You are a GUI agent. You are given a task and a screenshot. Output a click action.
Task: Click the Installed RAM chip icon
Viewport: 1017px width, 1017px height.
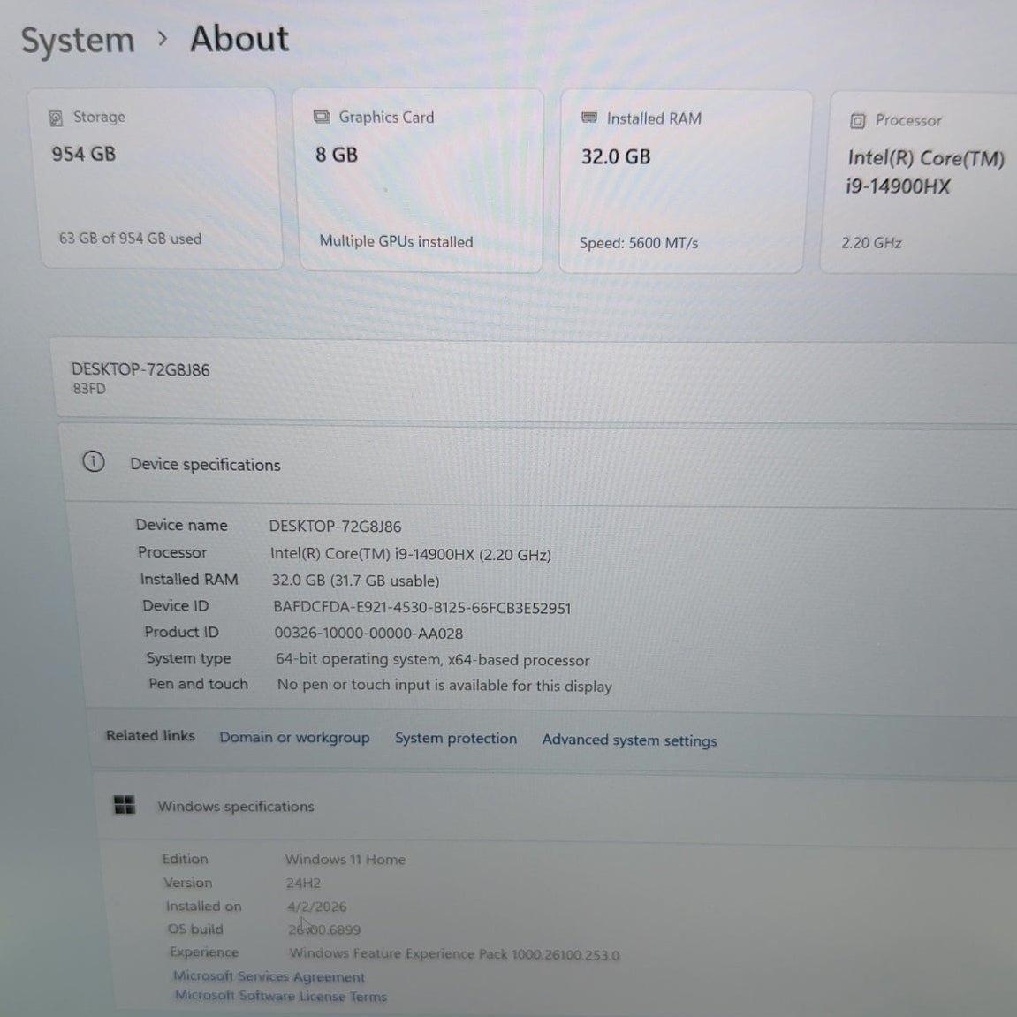[x=589, y=118]
